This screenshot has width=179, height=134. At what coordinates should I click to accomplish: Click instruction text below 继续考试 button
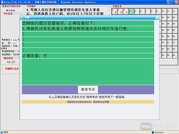point(87,97)
